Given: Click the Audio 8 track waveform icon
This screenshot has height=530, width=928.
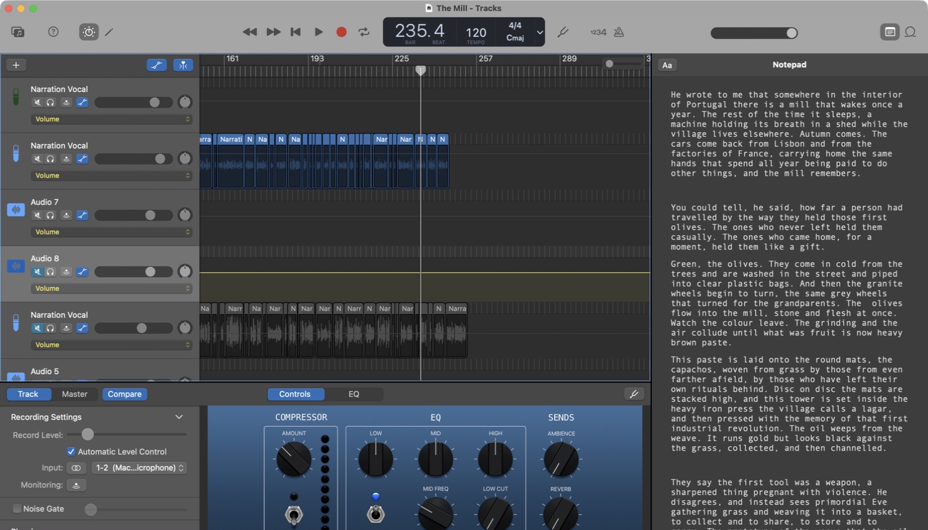Looking at the screenshot, I should click(16, 266).
